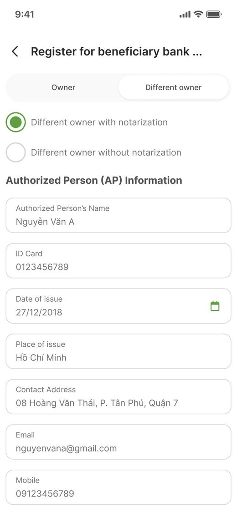Select Different owner with notarization radio
237x512 pixels.
pos(15,122)
